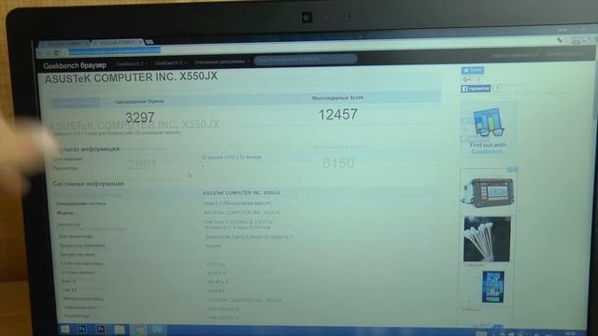Image resolution: width=598 pixels, height=336 pixels.
Task: Click the Facebook like button
Action: coord(476,89)
